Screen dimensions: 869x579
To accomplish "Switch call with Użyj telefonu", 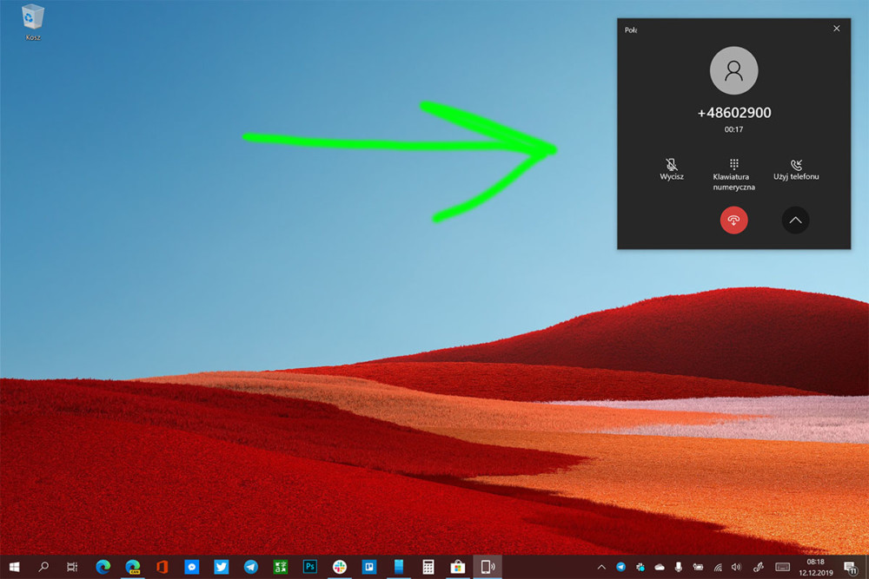I will [796, 169].
